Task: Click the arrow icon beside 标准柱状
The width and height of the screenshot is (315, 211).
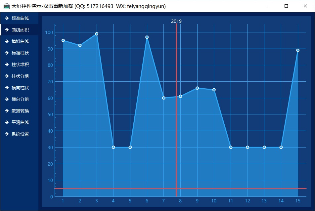Action: [x=7, y=53]
